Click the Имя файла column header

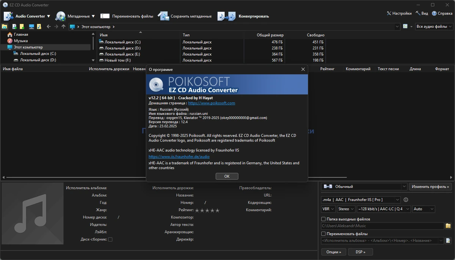[x=13, y=69]
